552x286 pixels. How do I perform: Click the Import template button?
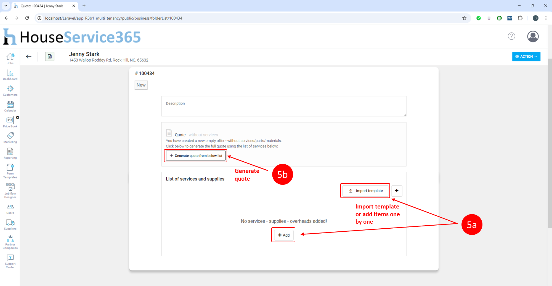point(365,191)
